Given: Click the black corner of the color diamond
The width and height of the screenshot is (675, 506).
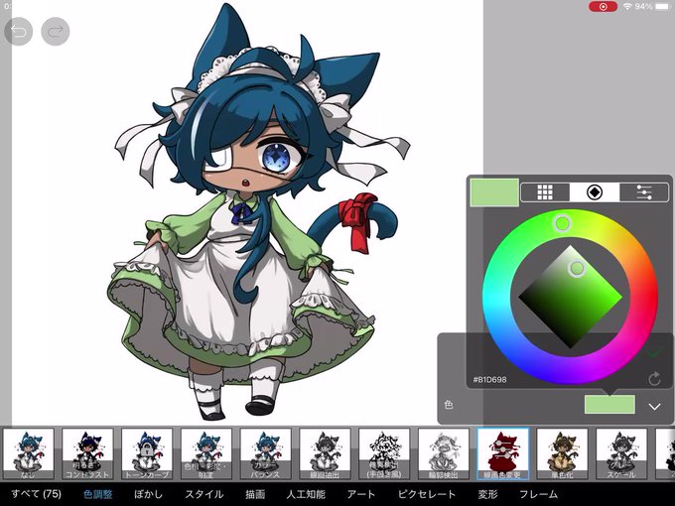Looking at the screenshot, I should pyautogui.click(x=571, y=344).
